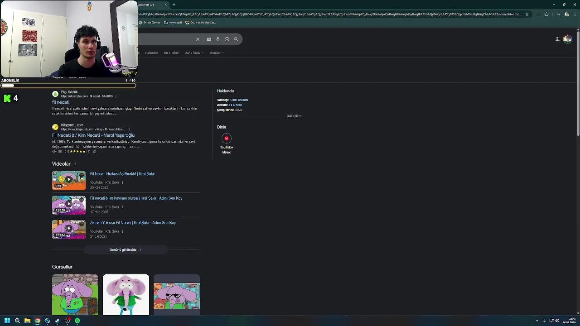
Task: Open Fil necati bilim hayvanı olursa link
Action: pos(136,198)
